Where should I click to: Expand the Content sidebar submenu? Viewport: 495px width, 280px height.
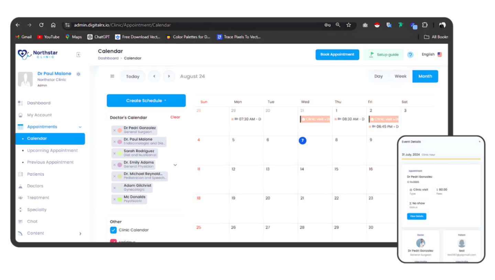coord(80,233)
